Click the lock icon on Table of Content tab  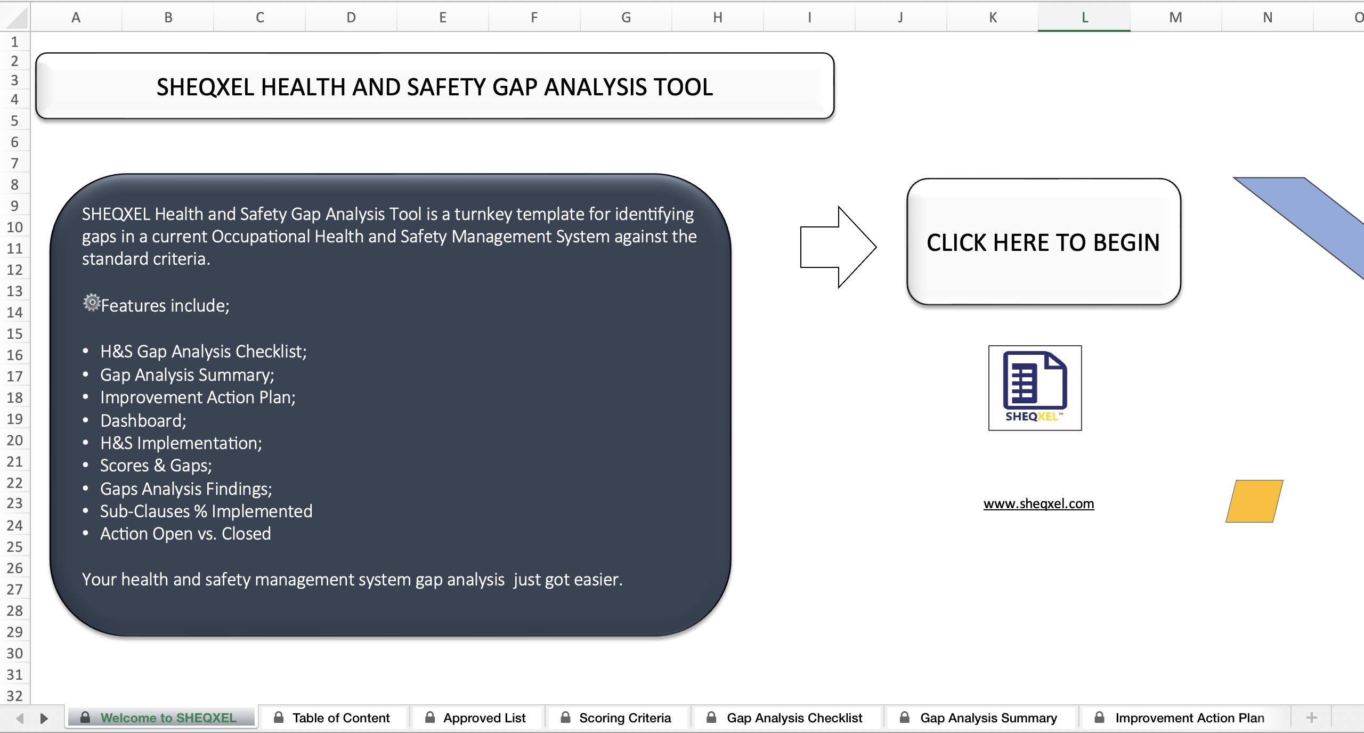click(278, 717)
